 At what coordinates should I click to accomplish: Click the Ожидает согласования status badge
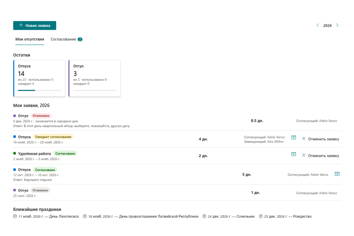pyautogui.click(x=53, y=137)
